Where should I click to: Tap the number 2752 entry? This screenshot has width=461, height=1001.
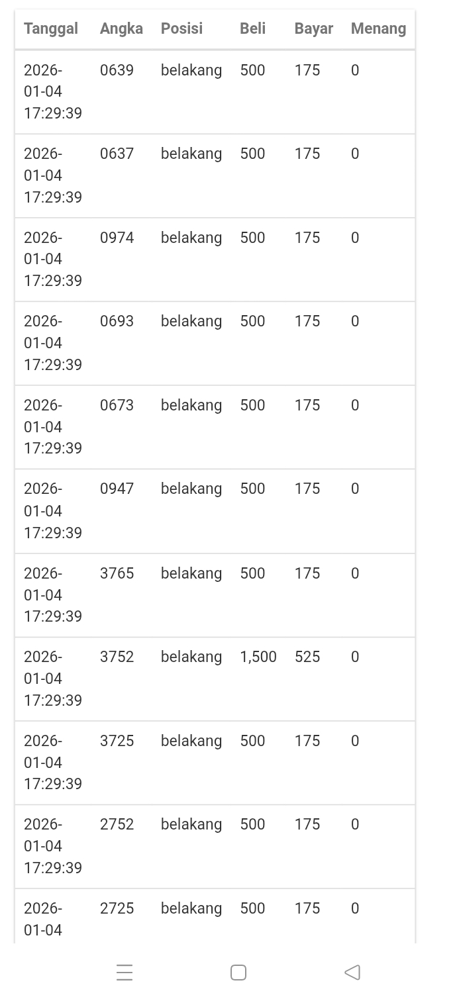pos(117,824)
